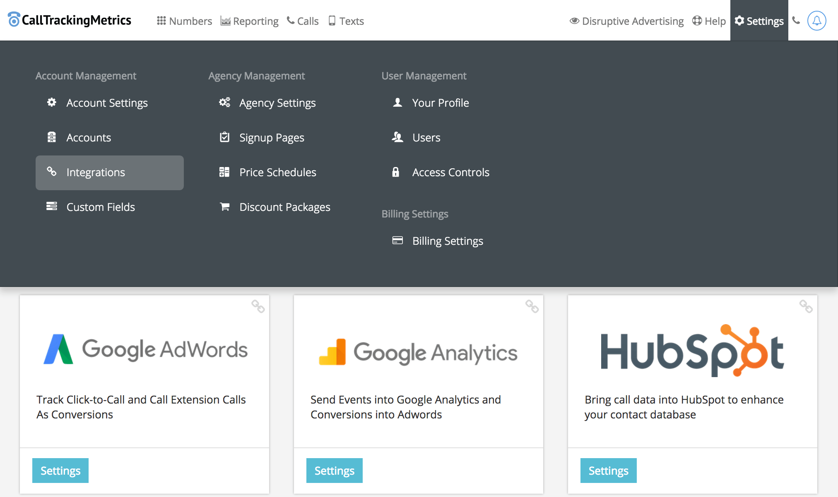Open the Help menu
The image size is (838, 497).
click(709, 21)
